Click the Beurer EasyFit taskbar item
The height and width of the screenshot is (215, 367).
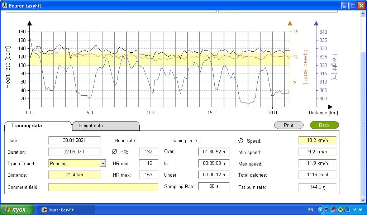point(66,210)
